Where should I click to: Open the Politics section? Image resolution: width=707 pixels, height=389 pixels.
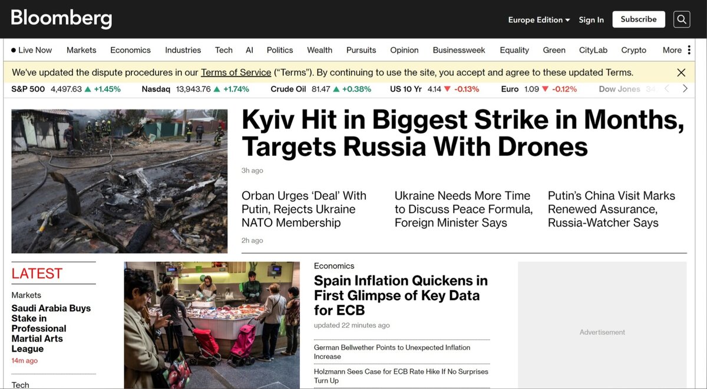pos(280,50)
